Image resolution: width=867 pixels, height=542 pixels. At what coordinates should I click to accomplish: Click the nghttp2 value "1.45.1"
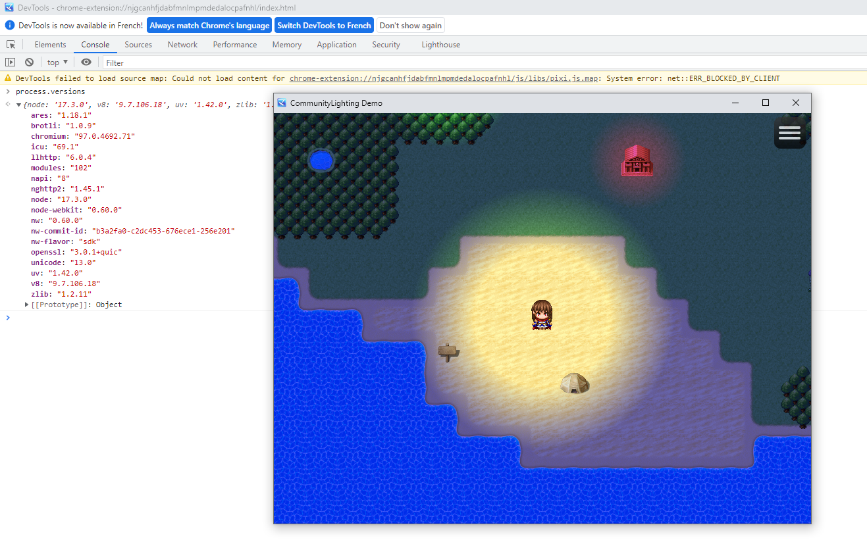[87, 189]
